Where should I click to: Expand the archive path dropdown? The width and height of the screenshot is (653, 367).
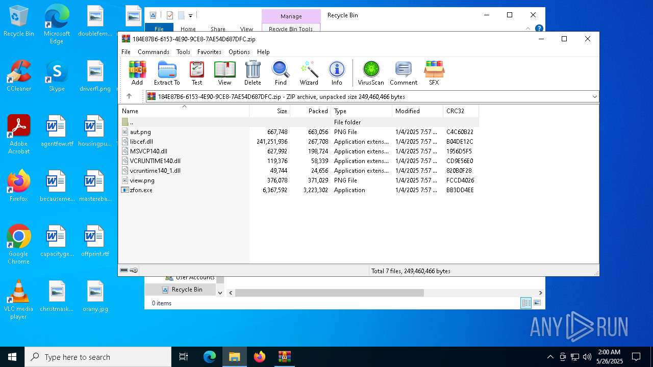coord(594,96)
